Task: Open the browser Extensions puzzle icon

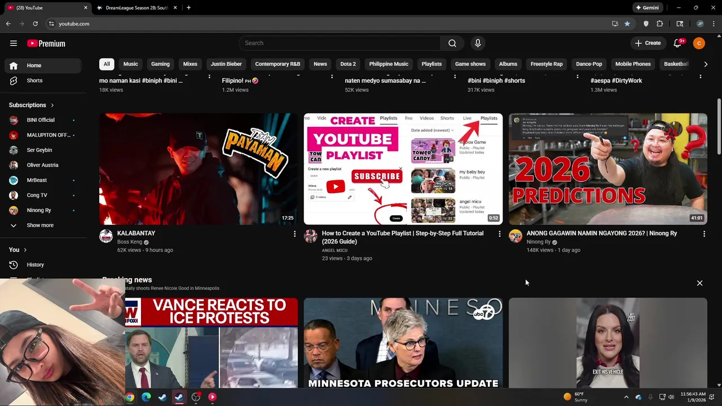Action: (x=660, y=24)
